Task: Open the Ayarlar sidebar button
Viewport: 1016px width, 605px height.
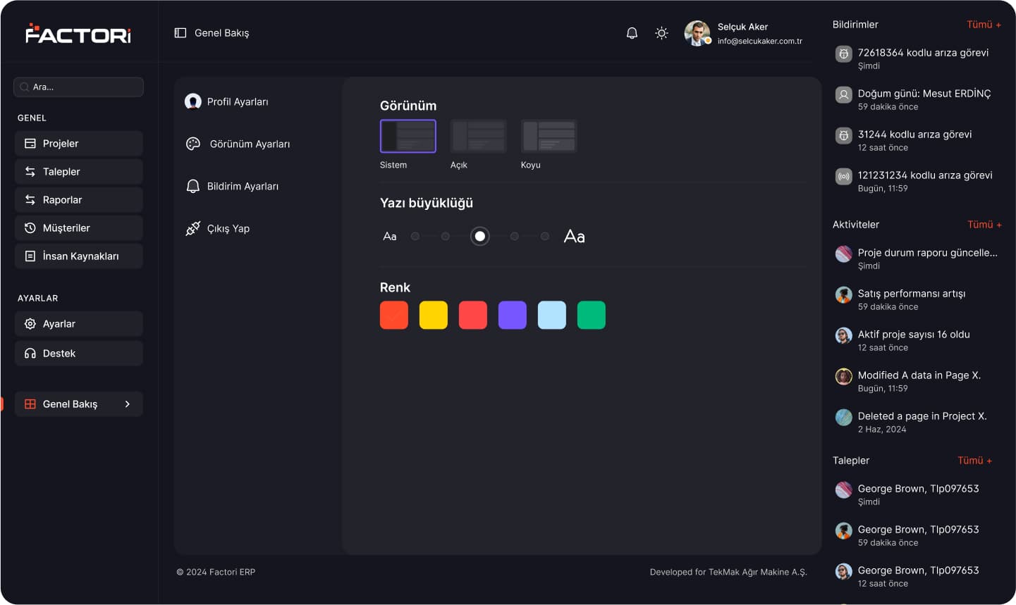Action: tap(79, 324)
